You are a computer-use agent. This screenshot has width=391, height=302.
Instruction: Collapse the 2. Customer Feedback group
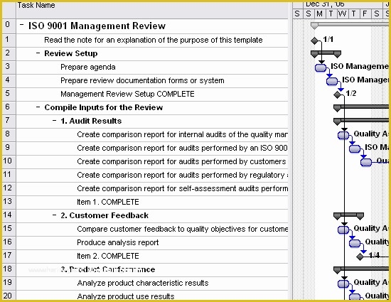tap(54, 215)
